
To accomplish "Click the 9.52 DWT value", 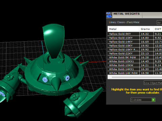I will coord(158,38).
